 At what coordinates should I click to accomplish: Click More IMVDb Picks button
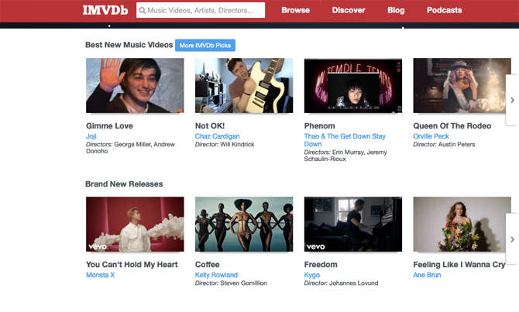[x=205, y=46]
